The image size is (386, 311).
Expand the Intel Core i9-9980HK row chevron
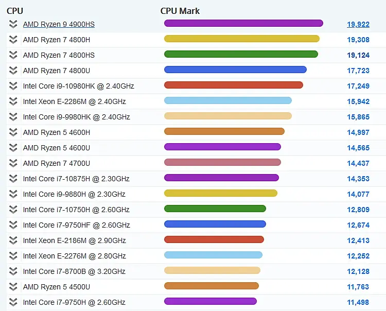13,117
